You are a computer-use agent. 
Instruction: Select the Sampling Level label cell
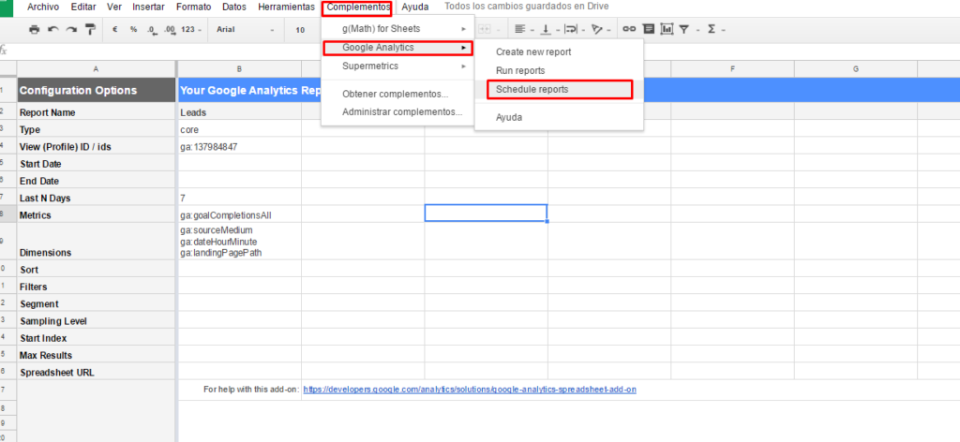pos(97,321)
